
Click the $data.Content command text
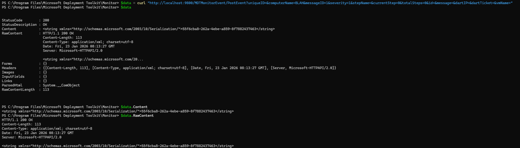pos(134,107)
